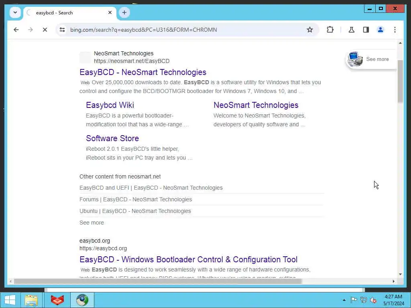This screenshot has width=411, height=308.
Task: Click the horizontal scrollbar thumb
Action: [x=158, y=281]
